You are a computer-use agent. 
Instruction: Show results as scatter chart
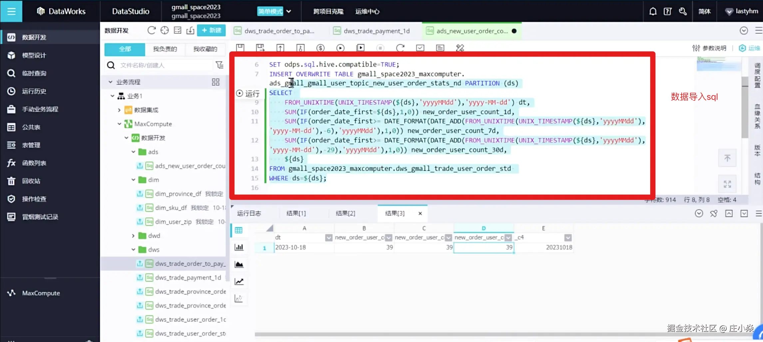tap(239, 298)
